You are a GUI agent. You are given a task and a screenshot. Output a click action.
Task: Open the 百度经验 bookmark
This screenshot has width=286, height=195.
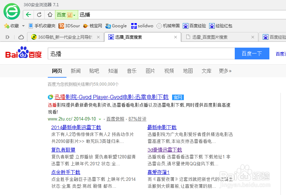(195, 26)
